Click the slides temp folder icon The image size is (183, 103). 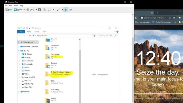click(x=47, y=92)
